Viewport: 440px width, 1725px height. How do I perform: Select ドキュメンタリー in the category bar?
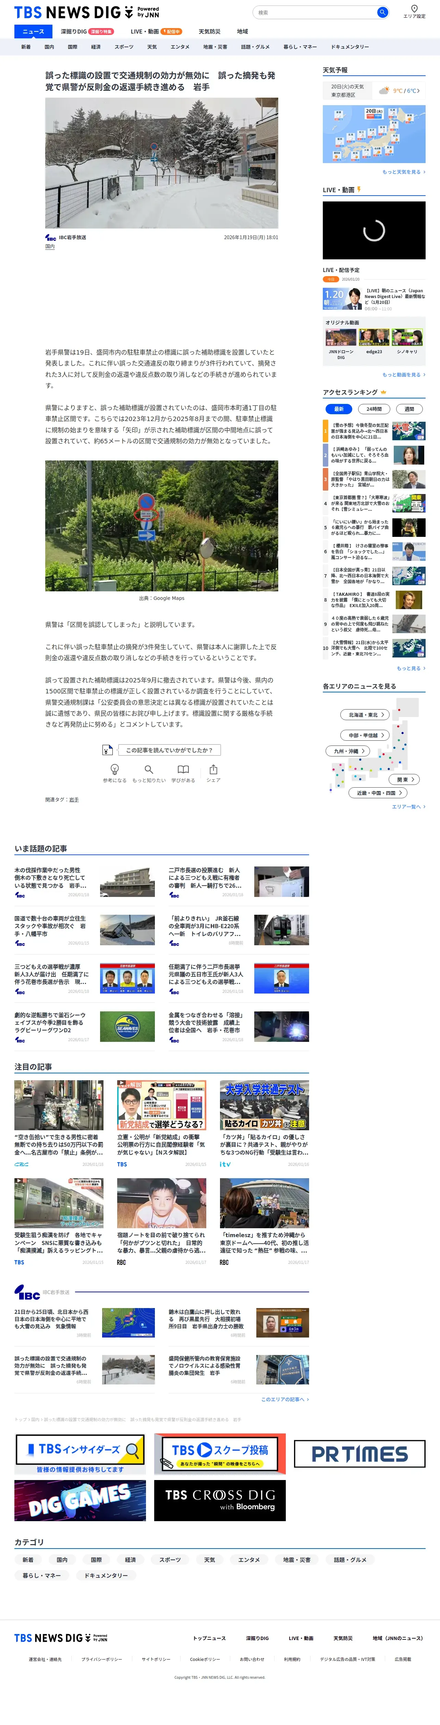coord(350,47)
